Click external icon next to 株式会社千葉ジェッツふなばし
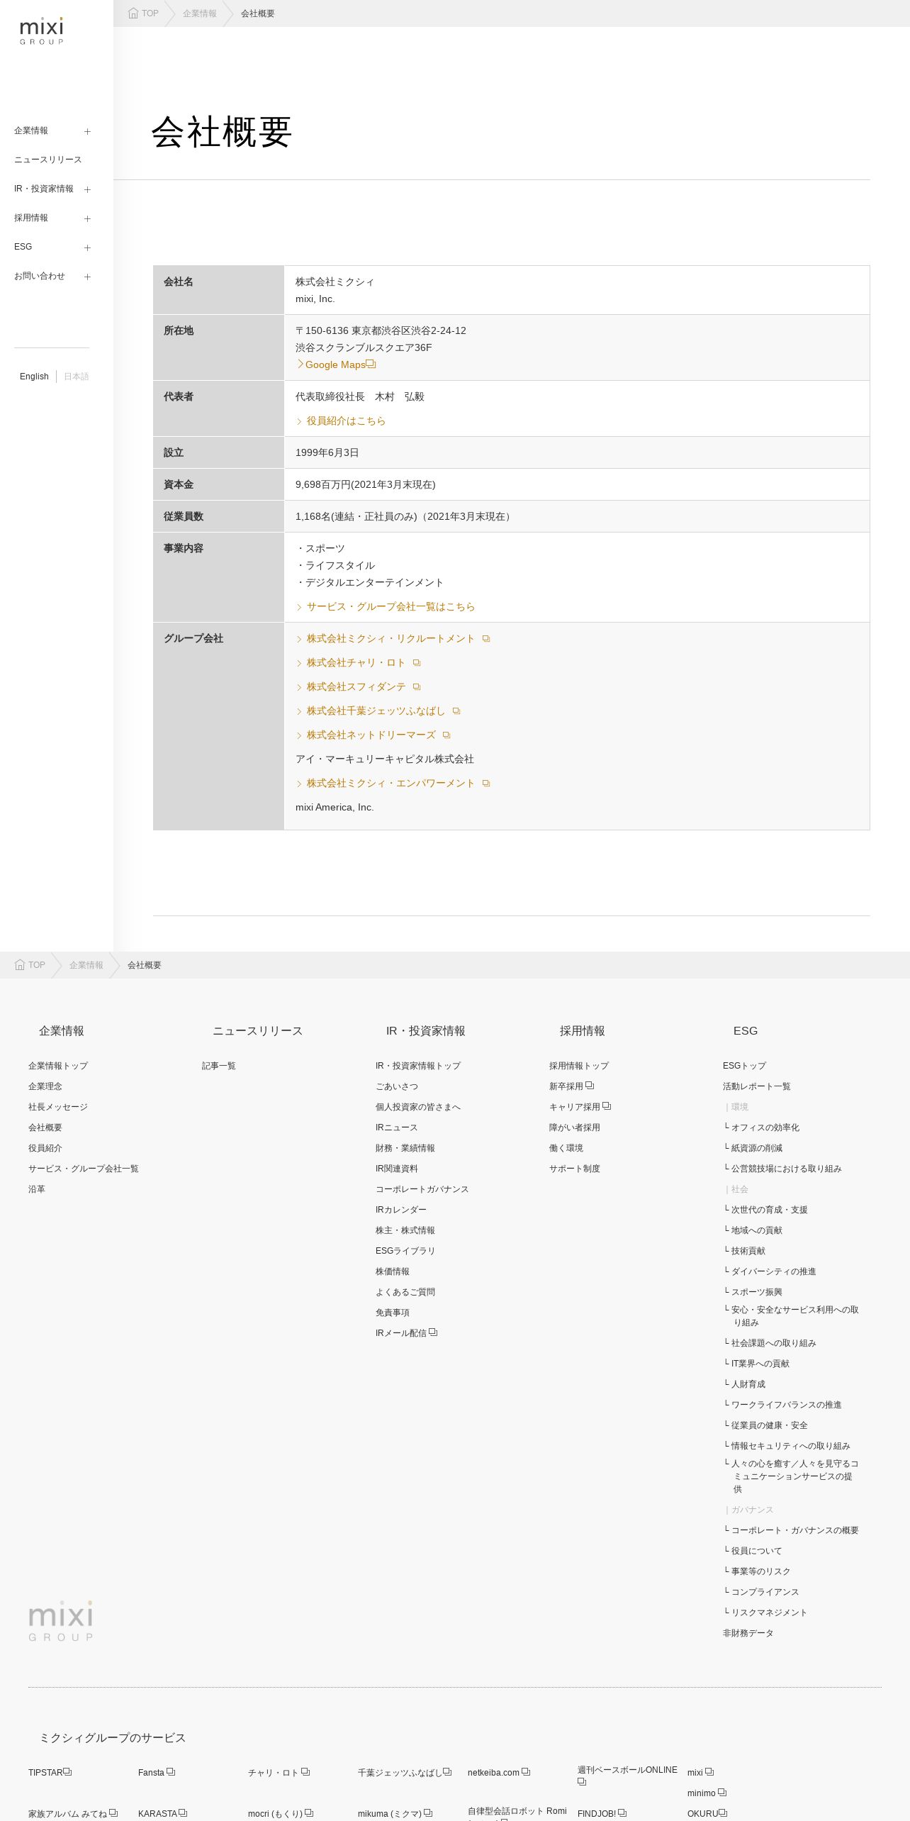This screenshot has width=910, height=1821. click(x=456, y=711)
